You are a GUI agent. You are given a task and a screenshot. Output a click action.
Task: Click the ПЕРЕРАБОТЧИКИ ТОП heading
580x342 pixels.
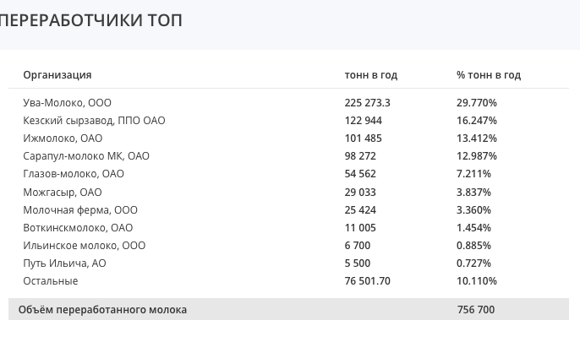click(x=90, y=20)
